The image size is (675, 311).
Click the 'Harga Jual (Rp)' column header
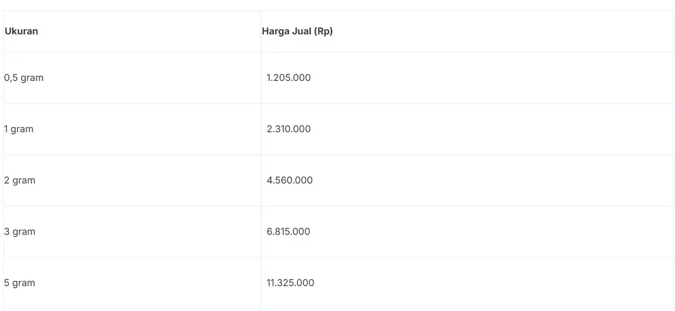coord(297,31)
